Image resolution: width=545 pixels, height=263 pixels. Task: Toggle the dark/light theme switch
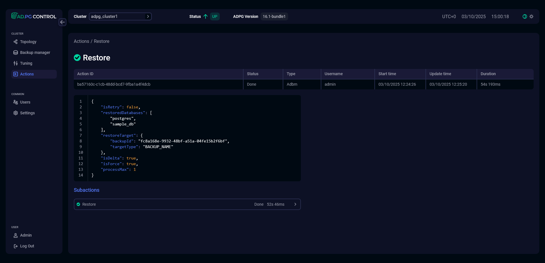click(x=524, y=16)
